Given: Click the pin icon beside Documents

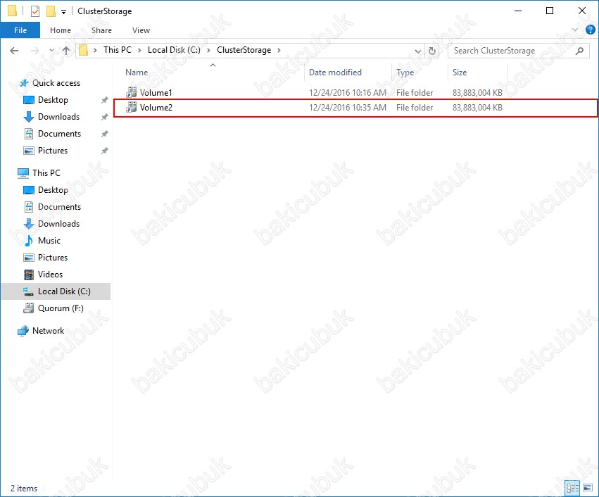Looking at the screenshot, I should [x=104, y=134].
